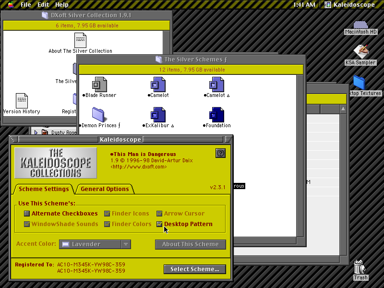Click the Registered To: label

(34, 264)
